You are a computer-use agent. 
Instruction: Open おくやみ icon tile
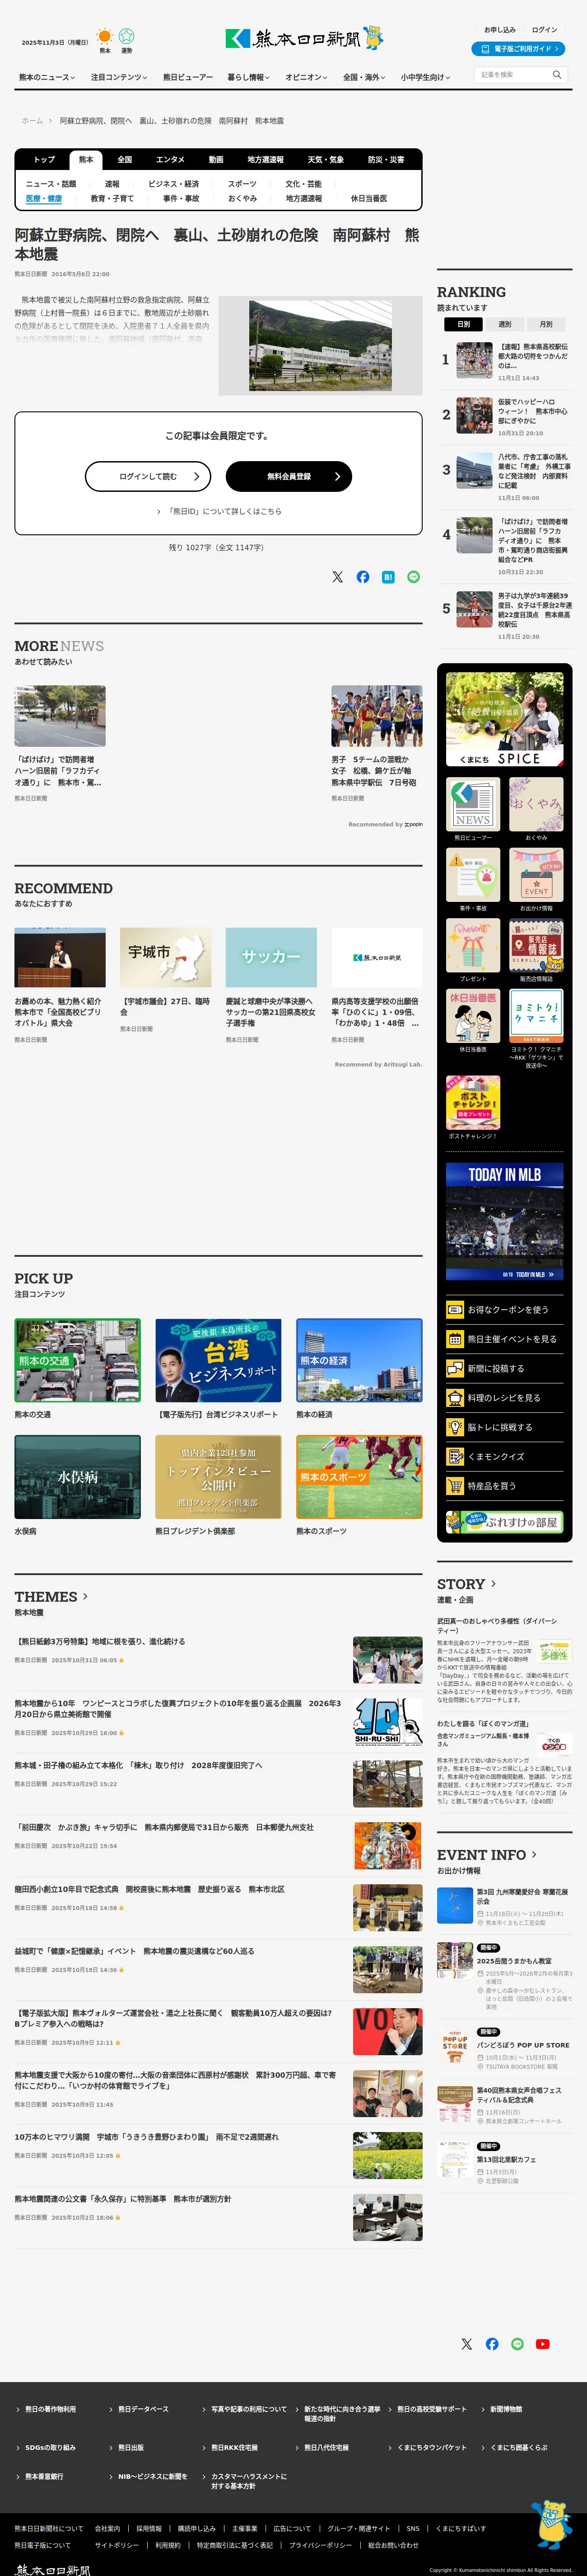click(x=536, y=804)
